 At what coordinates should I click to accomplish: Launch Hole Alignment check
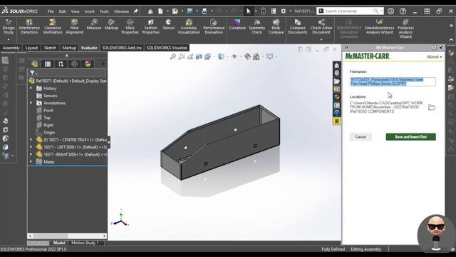(74, 27)
